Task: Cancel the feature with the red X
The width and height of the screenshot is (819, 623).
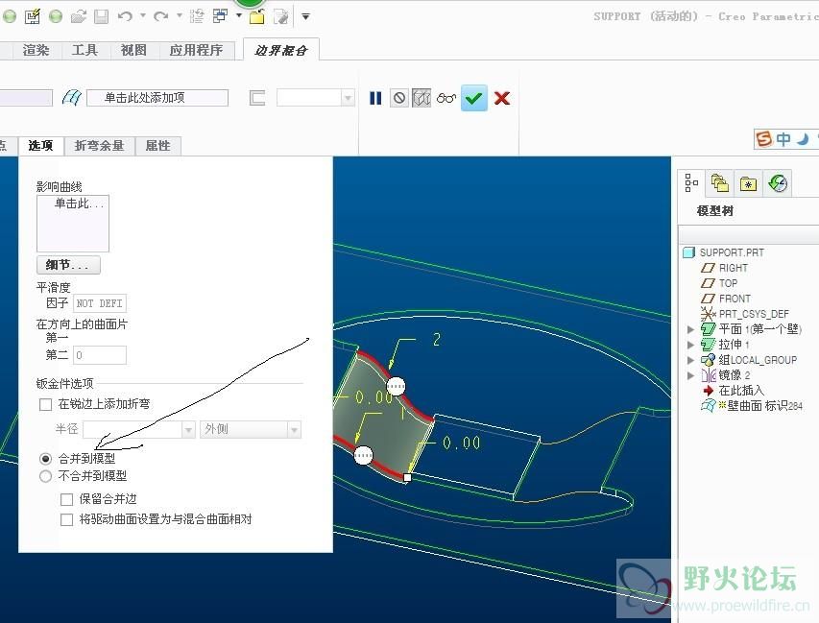Action: (502, 98)
